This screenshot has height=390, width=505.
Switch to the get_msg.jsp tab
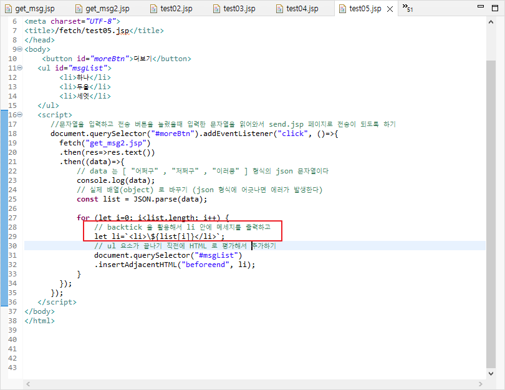tap(31, 9)
